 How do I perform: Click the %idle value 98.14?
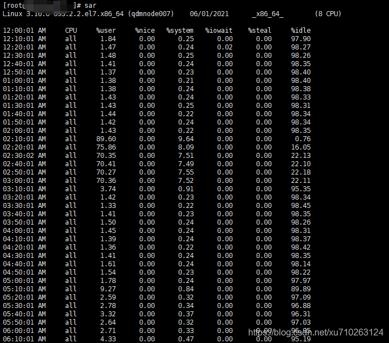click(x=301, y=264)
